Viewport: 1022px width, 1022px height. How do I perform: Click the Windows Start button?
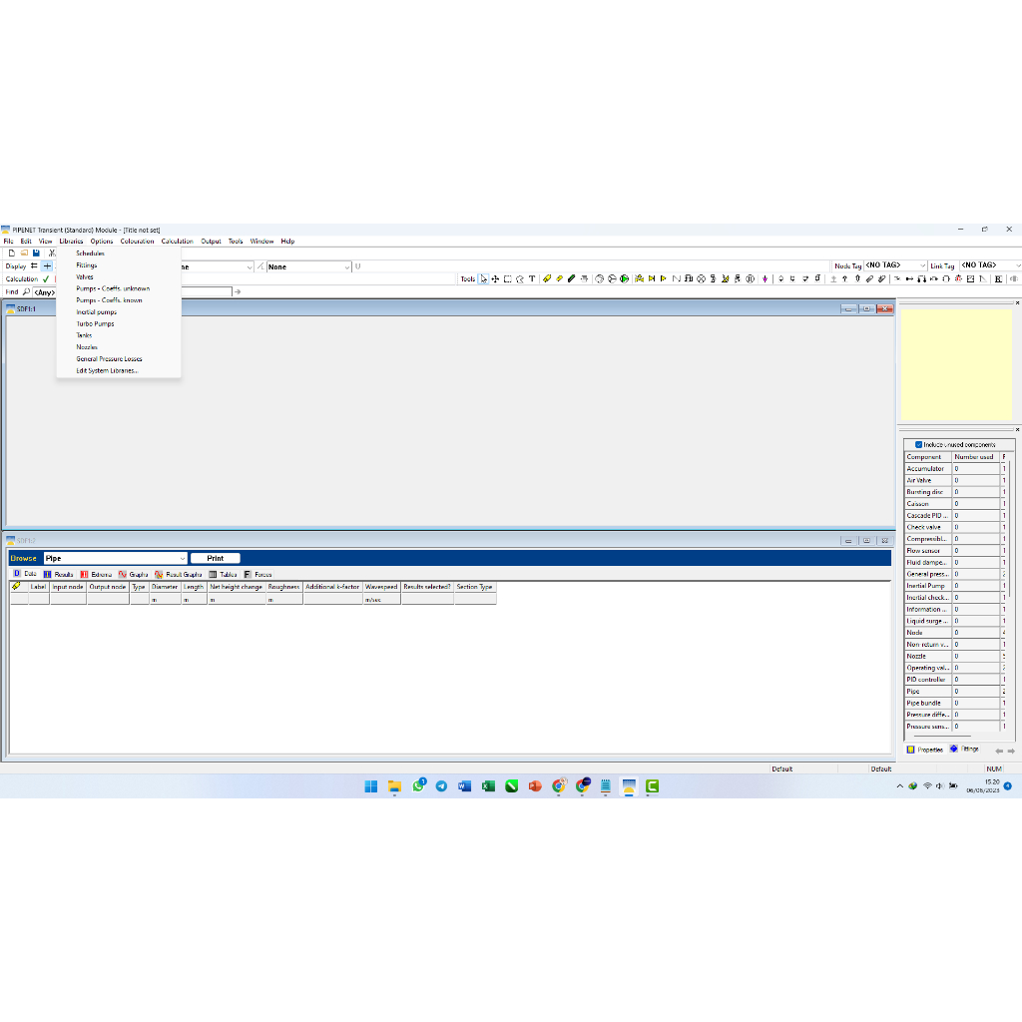tap(371, 786)
